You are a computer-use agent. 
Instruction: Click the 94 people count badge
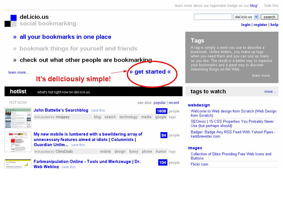164,135
